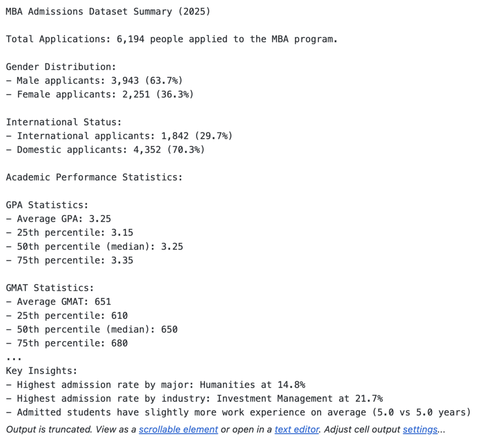This screenshot has height=447, width=504.
Task: Click the Male applicants line
Action: click(x=94, y=80)
